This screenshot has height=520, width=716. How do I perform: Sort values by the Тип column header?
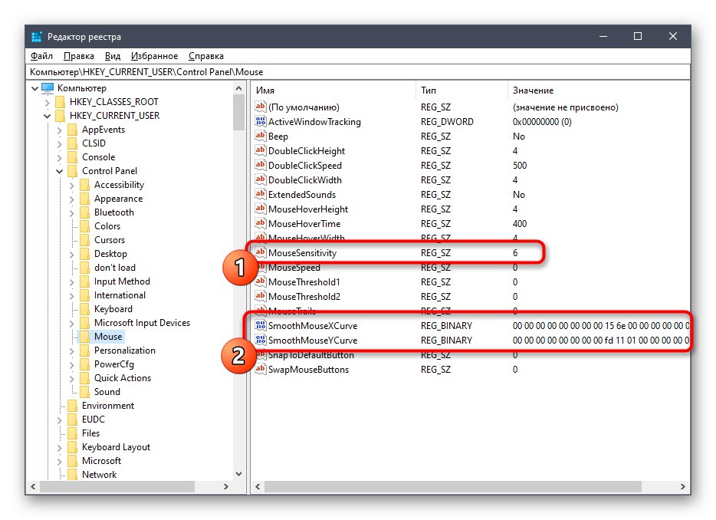461,91
